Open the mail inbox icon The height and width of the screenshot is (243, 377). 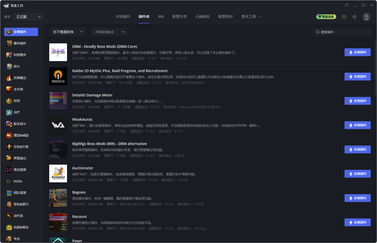[344, 17]
